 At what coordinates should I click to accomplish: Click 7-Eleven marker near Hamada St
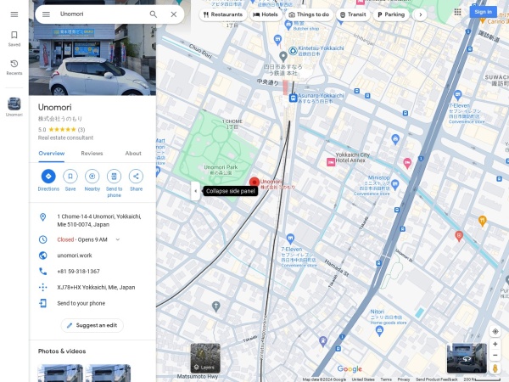tap(290, 239)
